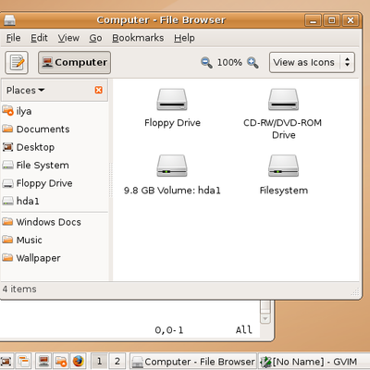Toggle text-based location bar edit button
The width and height of the screenshot is (370, 370).
point(17,63)
